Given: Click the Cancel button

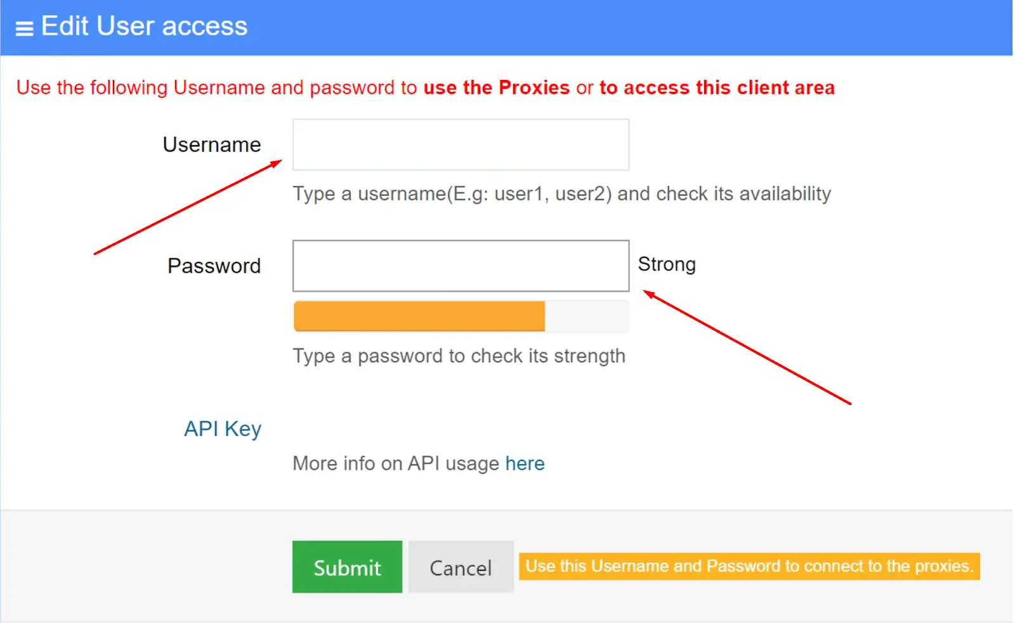Looking at the screenshot, I should 461,567.
